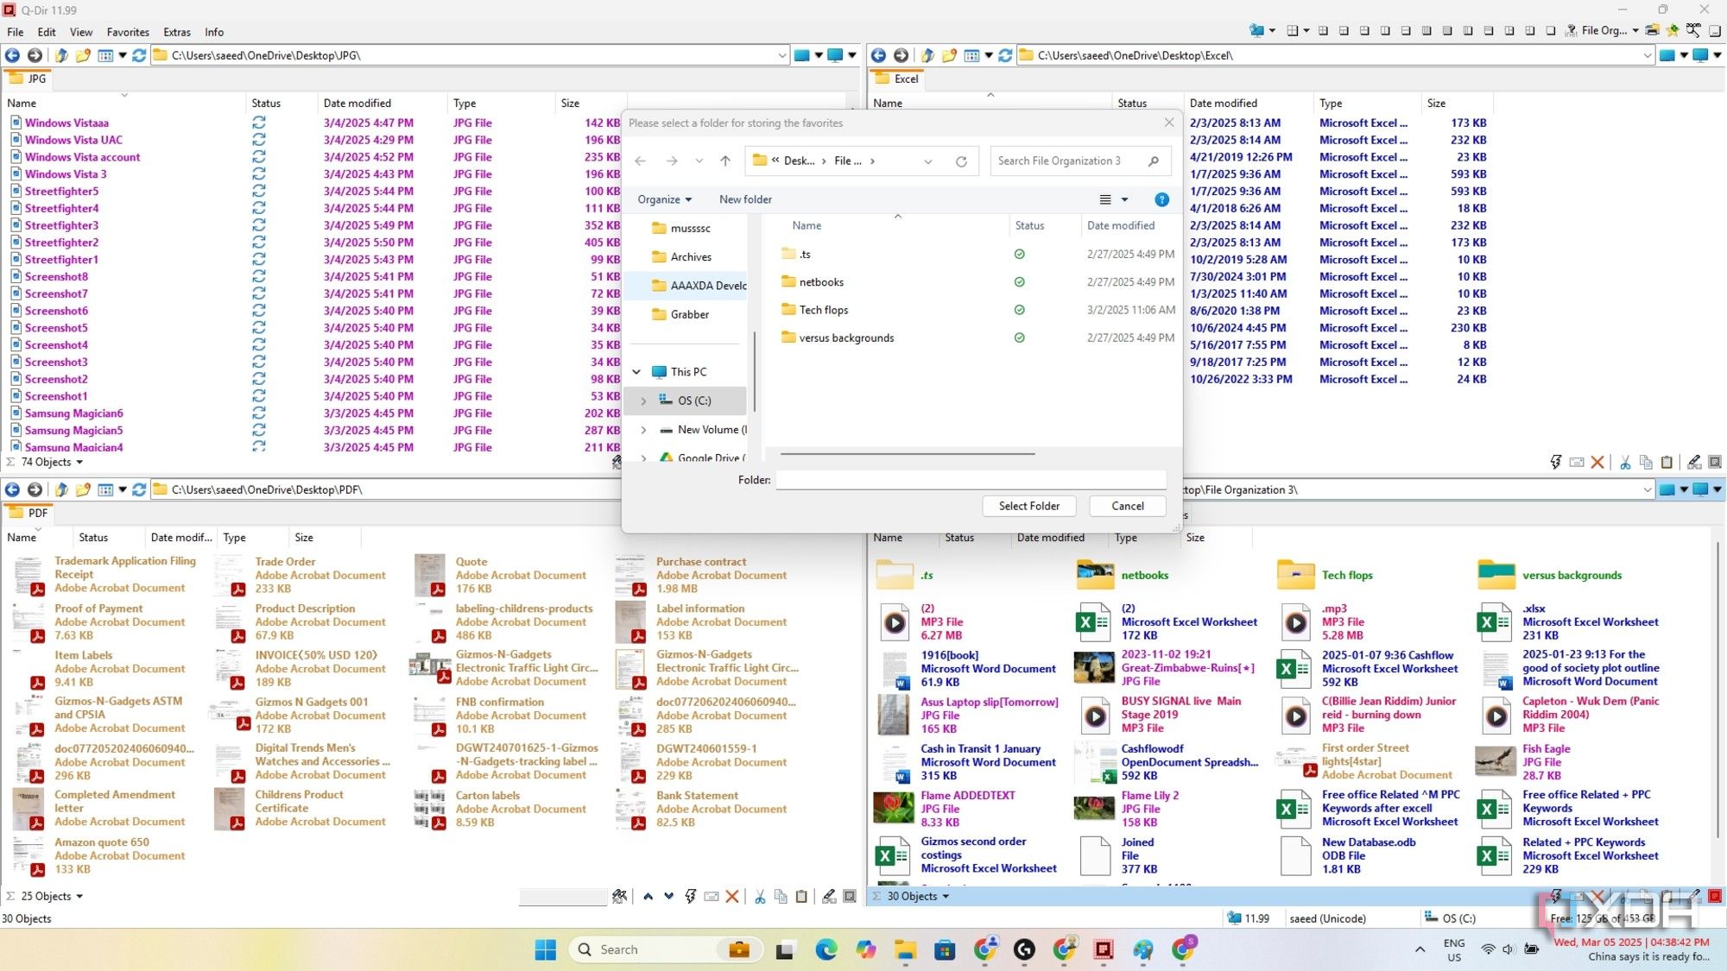This screenshot has width=1727, height=971.
Task: Cancel the folder picker dialog
Action: point(1127,506)
